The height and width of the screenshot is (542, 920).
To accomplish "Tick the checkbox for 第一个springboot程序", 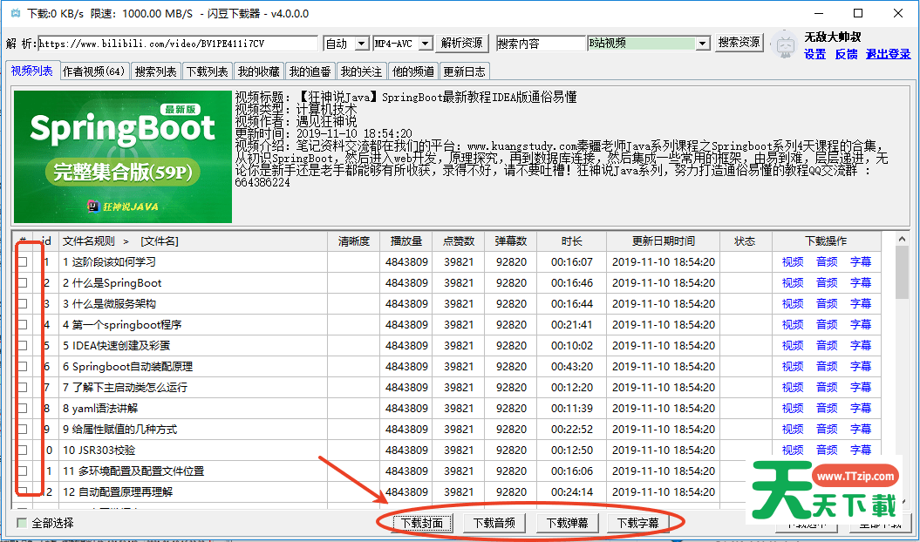I will (x=24, y=325).
